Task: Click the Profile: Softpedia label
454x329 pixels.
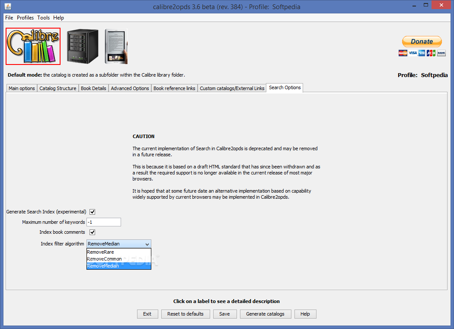Action: (x=423, y=75)
